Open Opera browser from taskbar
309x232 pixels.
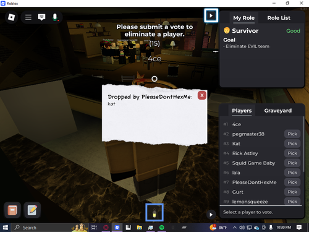106,228
